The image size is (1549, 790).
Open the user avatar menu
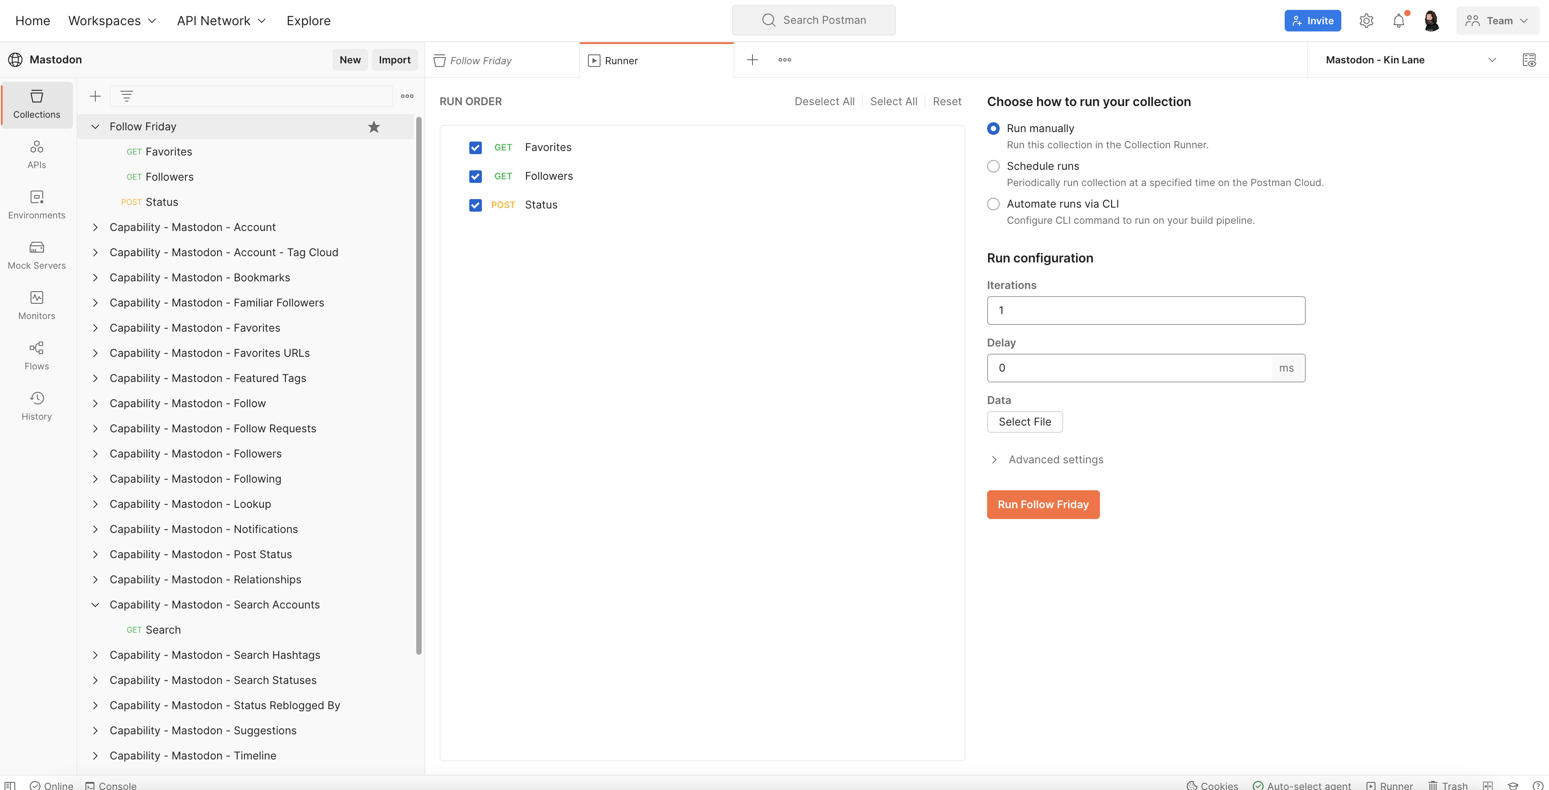(1432, 20)
